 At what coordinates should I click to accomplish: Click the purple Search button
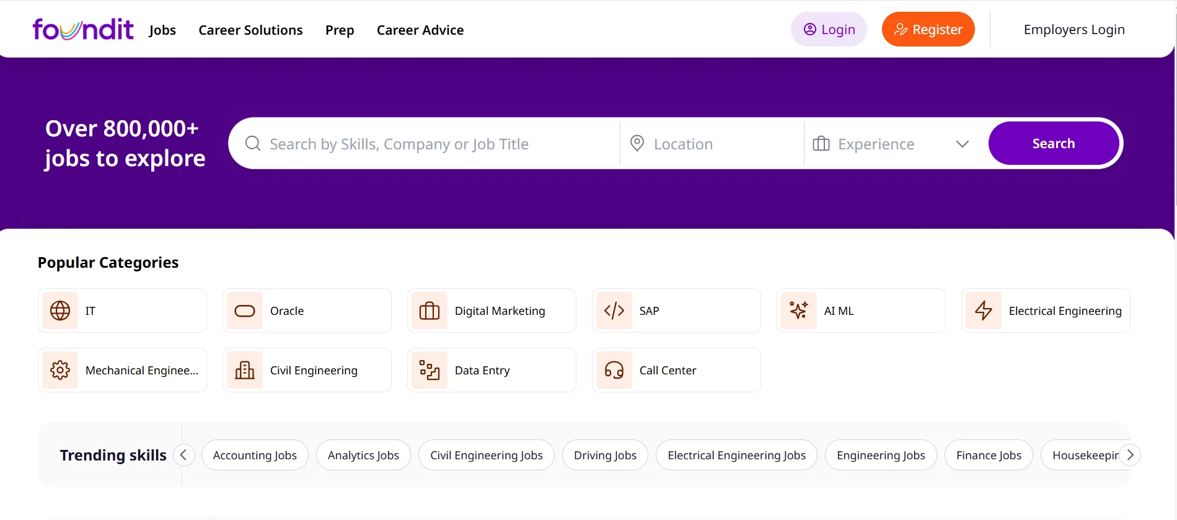click(x=1054, y=143)
